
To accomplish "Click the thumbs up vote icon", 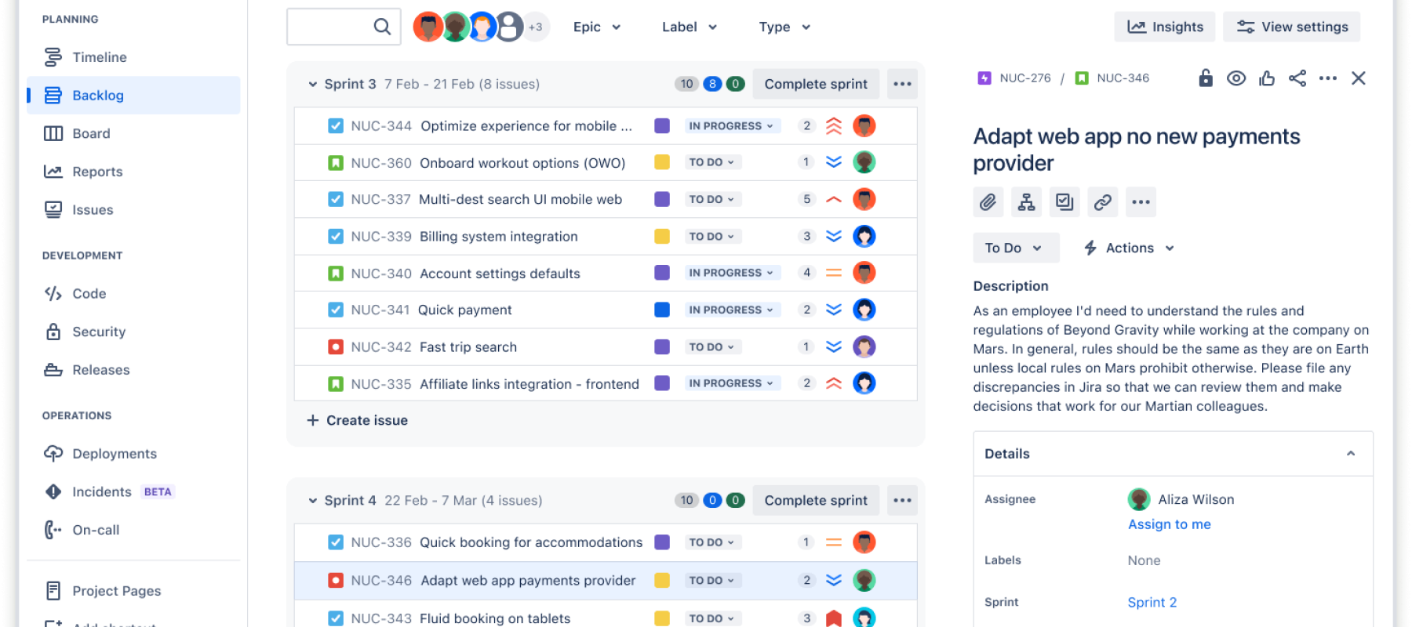I will point(1266,78).
